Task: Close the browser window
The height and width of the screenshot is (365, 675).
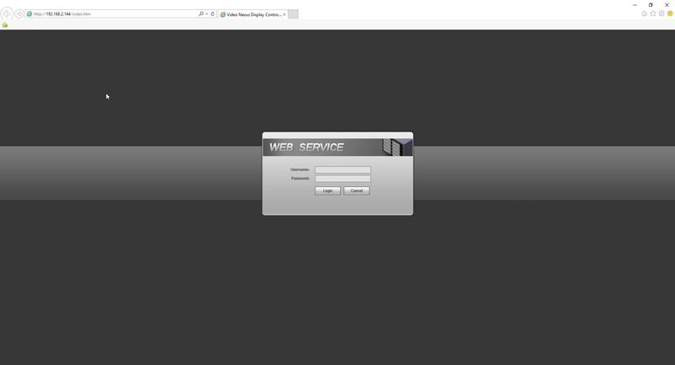Action: [667, 5]
